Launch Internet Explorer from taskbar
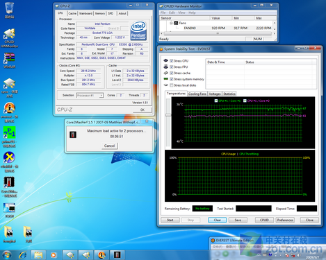This screenshot has height=260, width=326. click(22, 255)
